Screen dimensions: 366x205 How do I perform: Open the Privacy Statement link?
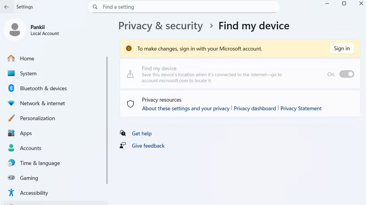point(301,108)
